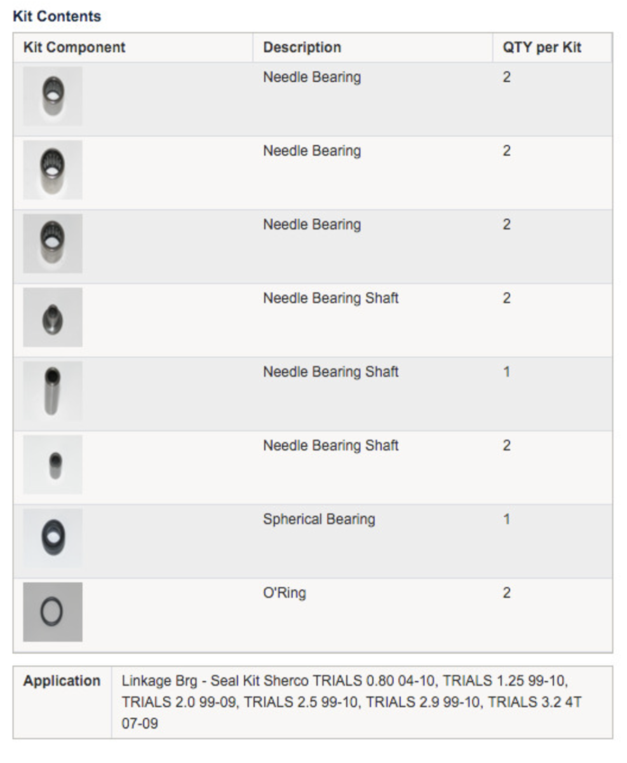
Task: Click the Application label cell
Action: tap(62, 702)
